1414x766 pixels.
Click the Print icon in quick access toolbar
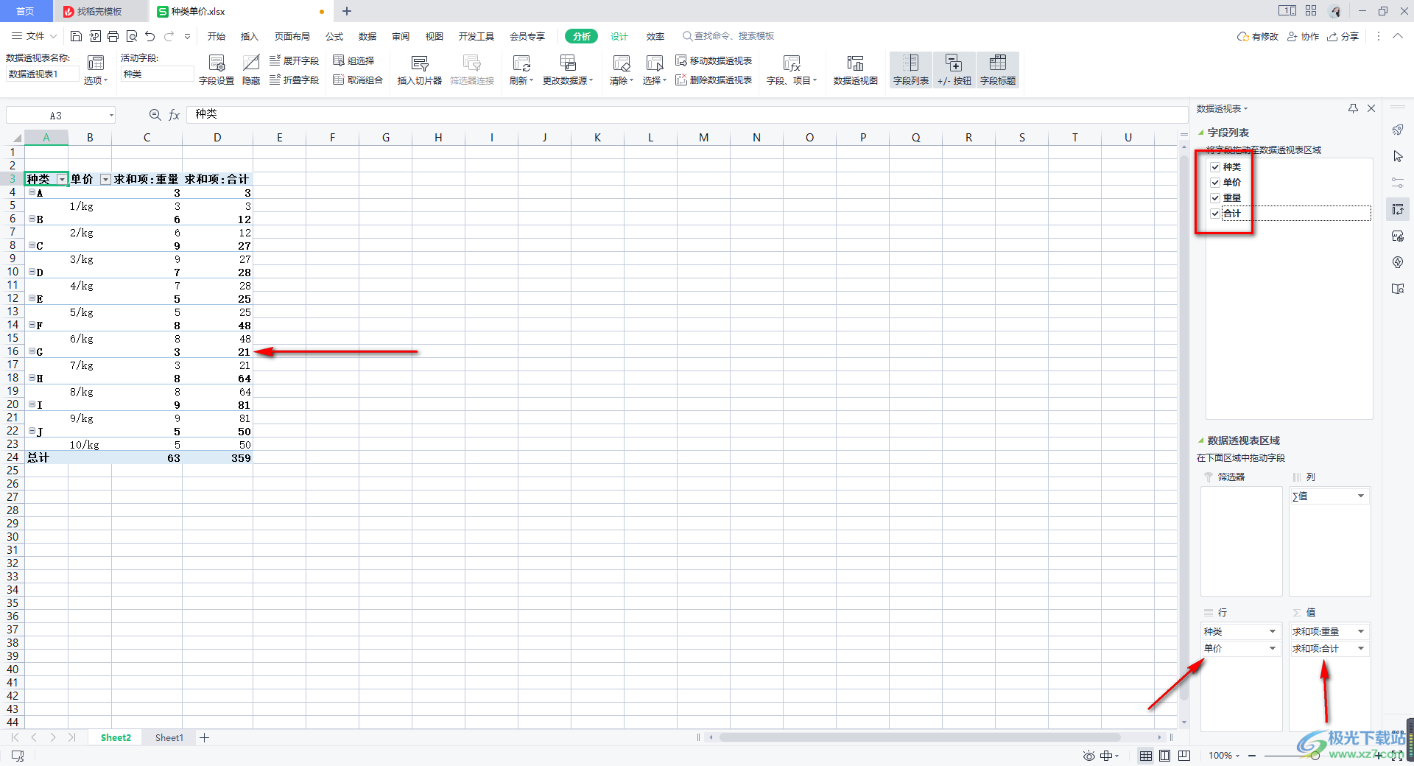113,36
